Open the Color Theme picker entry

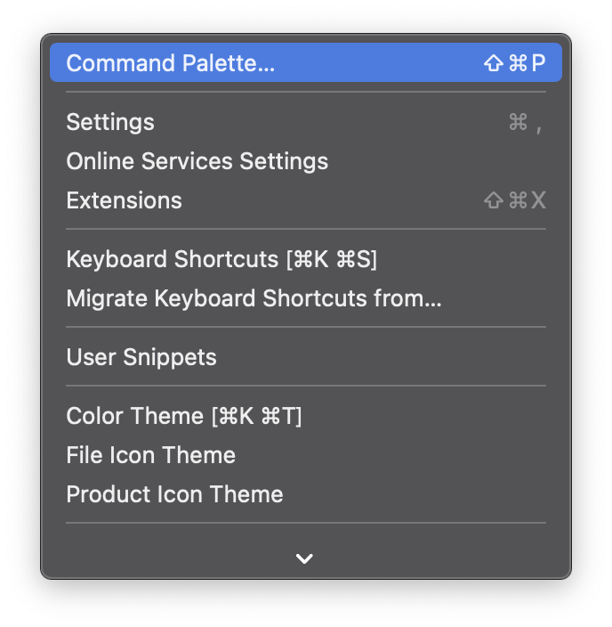coord(306,416)
